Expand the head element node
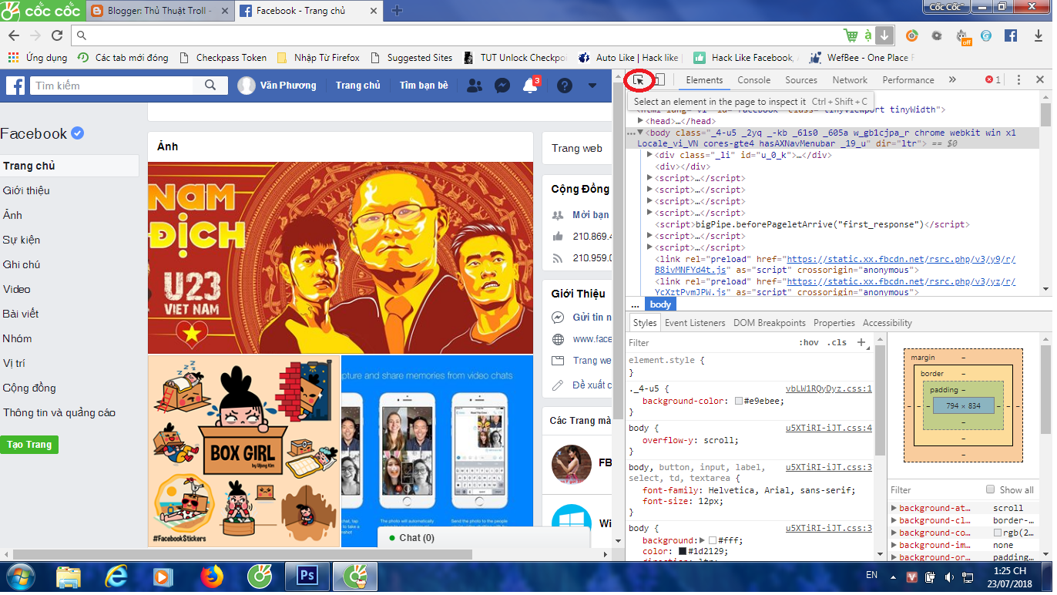1057x595 pixels. (x=640, y=121)
